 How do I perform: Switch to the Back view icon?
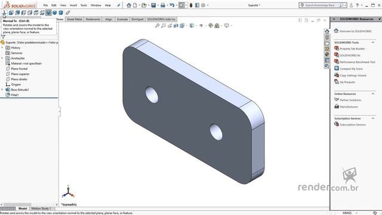17,13
